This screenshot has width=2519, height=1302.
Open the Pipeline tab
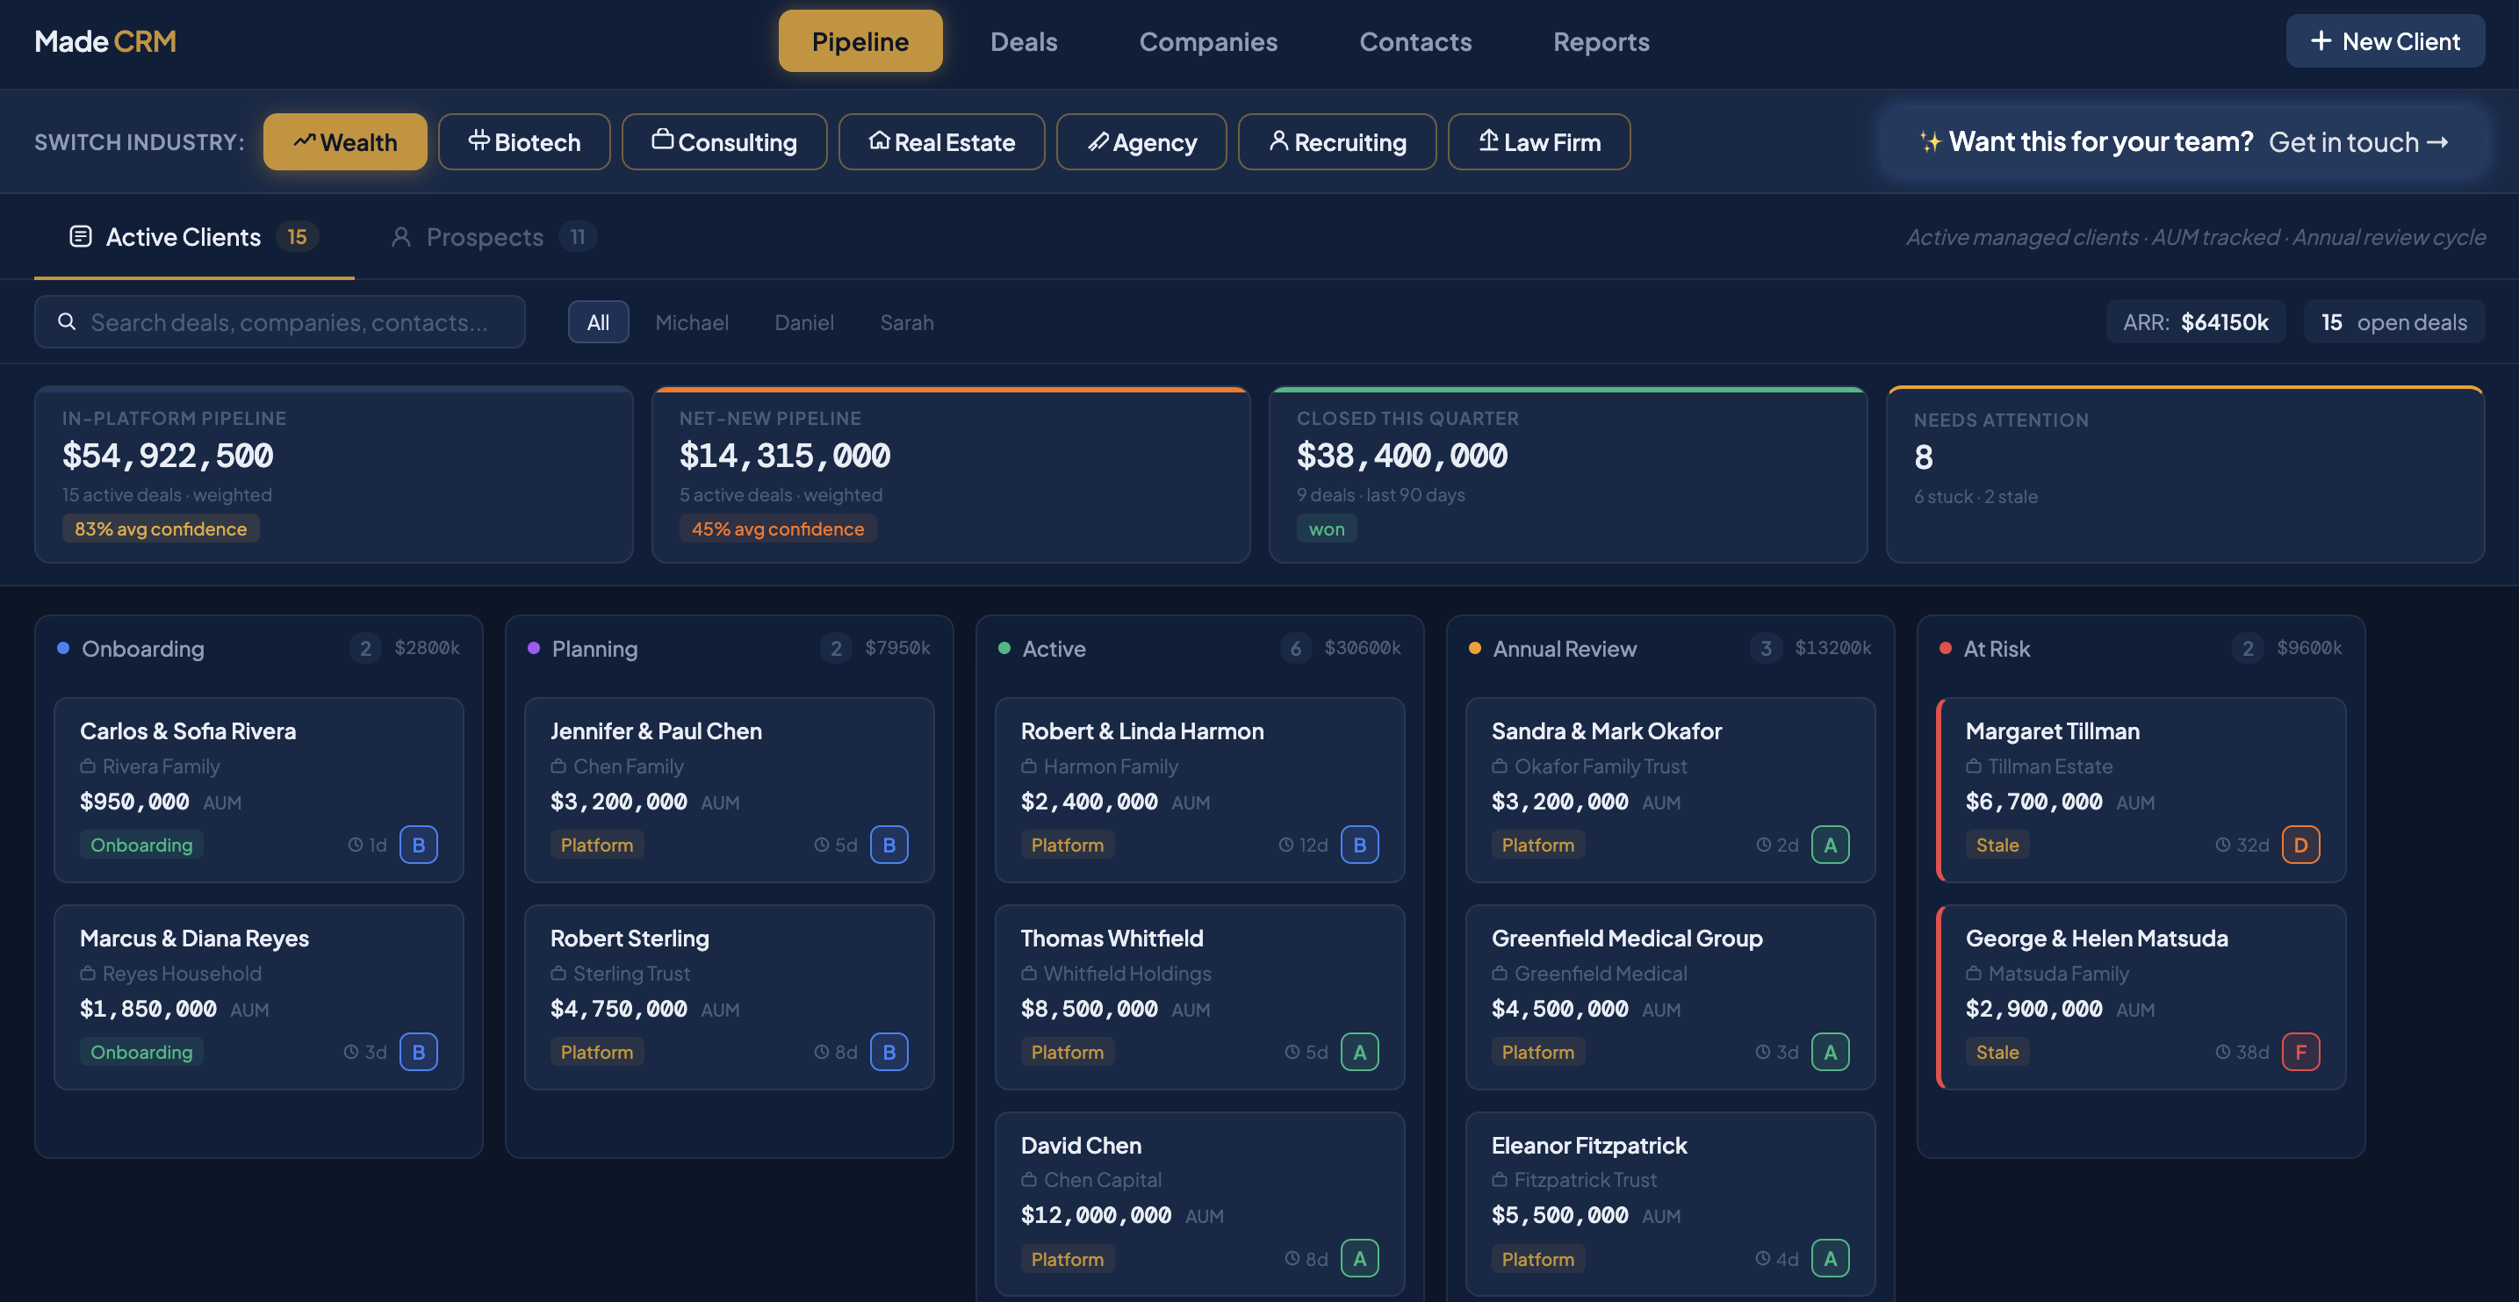click(860, 41)
